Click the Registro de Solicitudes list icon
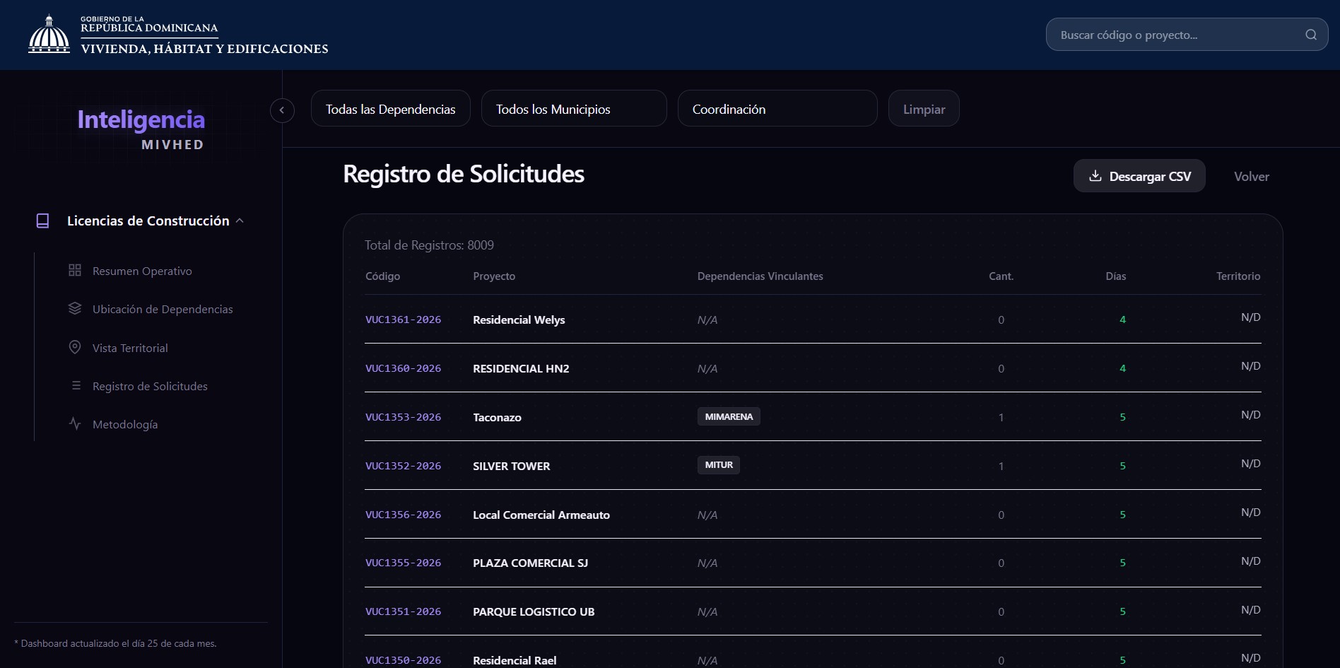Image resolution: width=1340 pixels, height=668 pixels. 76,385
